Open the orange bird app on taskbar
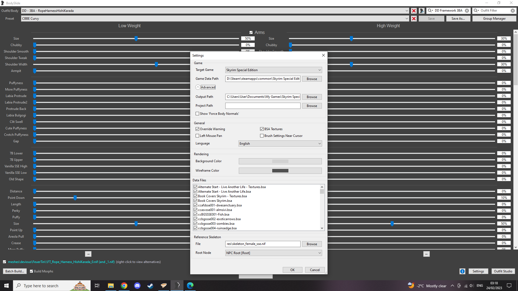This screenshot has width=518, height=291. click(163, 286)
